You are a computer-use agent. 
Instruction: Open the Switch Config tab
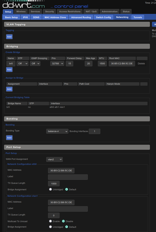click(103, 17)
